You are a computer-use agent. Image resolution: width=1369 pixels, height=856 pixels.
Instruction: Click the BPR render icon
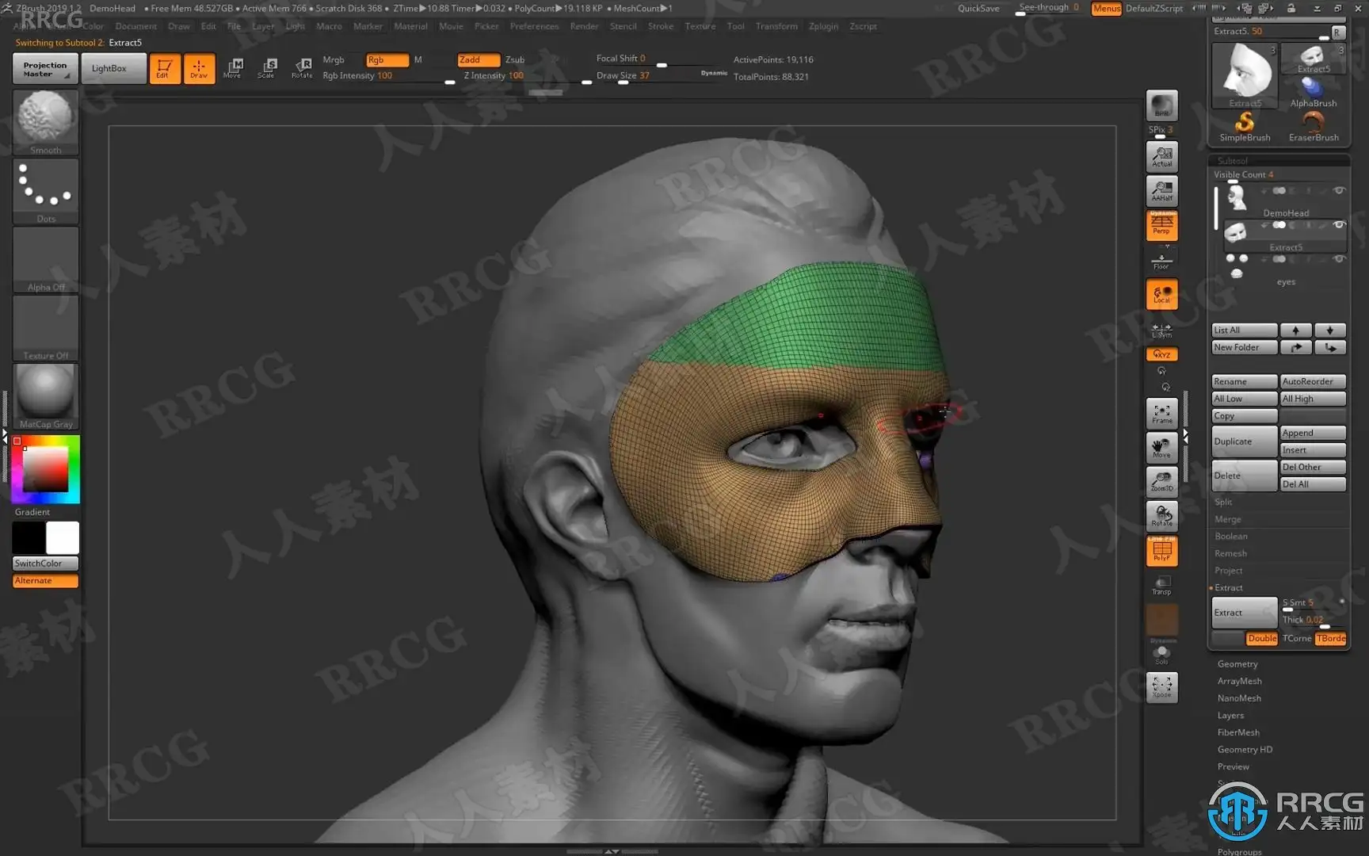(x=1161, y=106)
